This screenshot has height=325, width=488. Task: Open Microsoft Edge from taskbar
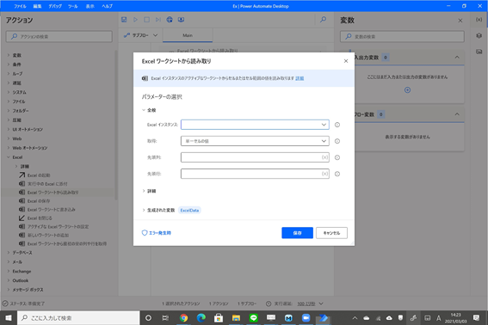point(201,318)
